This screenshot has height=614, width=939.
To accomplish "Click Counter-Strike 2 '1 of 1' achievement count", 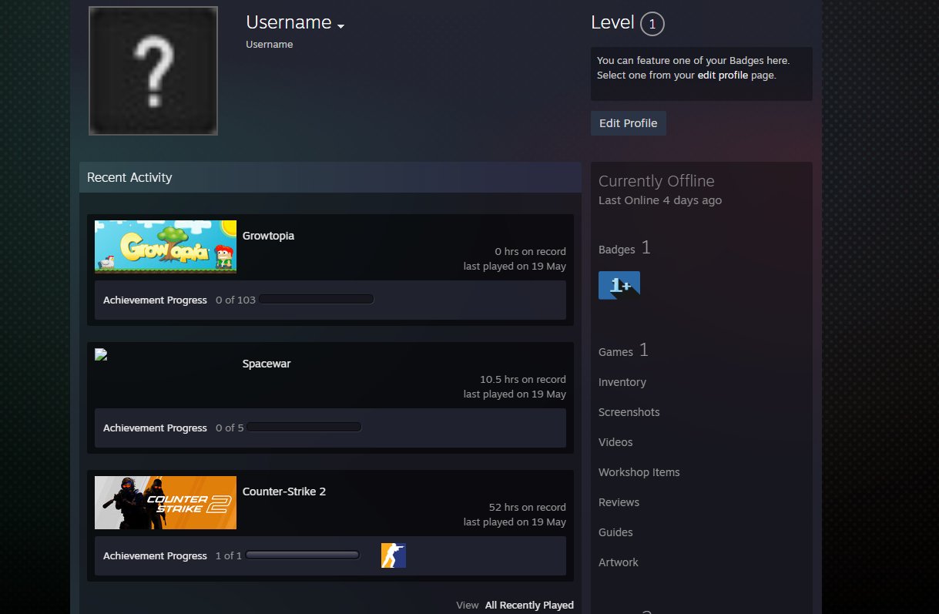I will click(229, 555).
